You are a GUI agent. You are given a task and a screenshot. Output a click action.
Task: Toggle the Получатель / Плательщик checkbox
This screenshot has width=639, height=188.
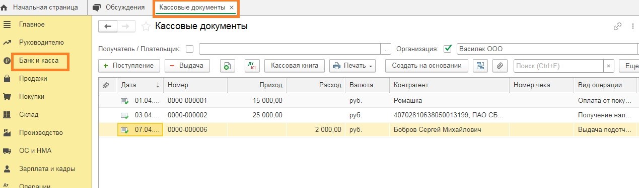pyautogui.click(x=189, y=49)
